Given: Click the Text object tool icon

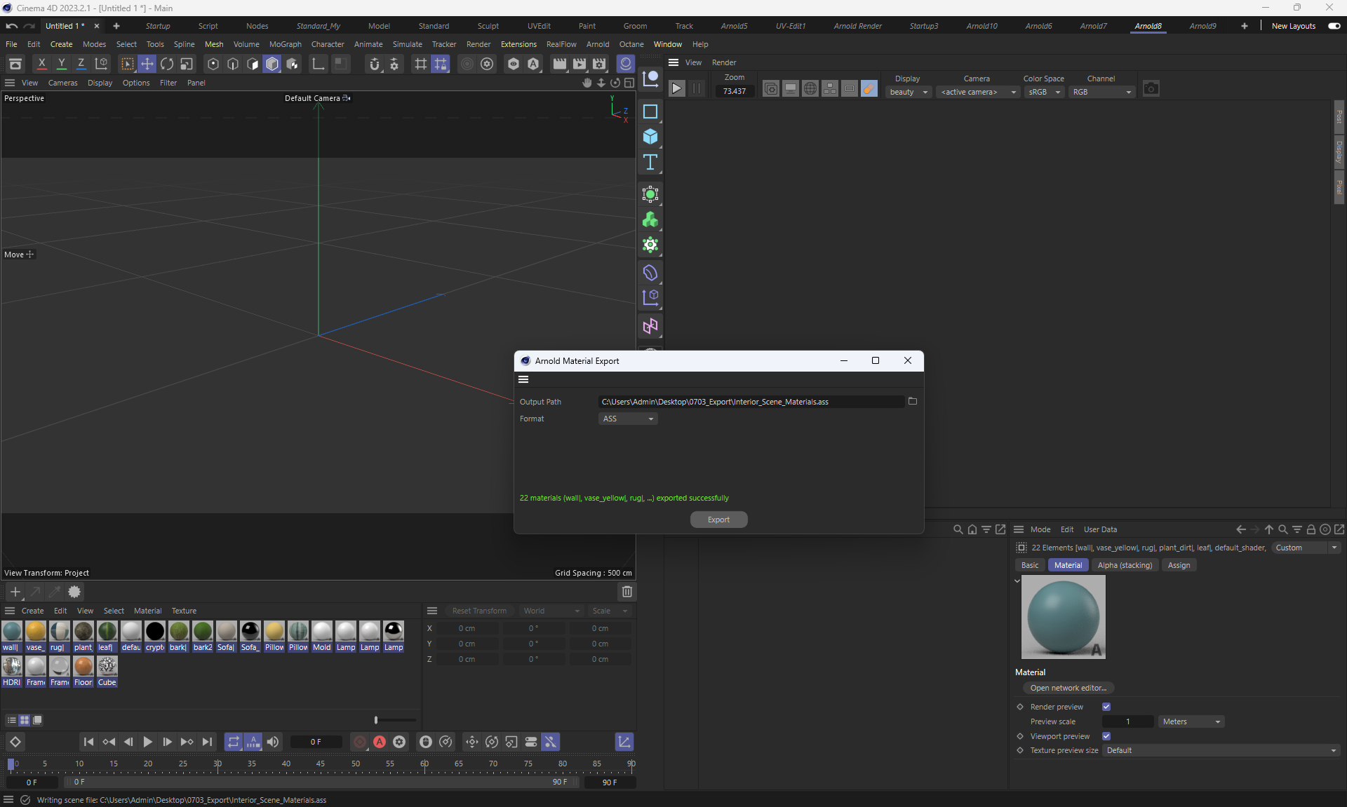Looking at the screenshot, I should (650, 162).
